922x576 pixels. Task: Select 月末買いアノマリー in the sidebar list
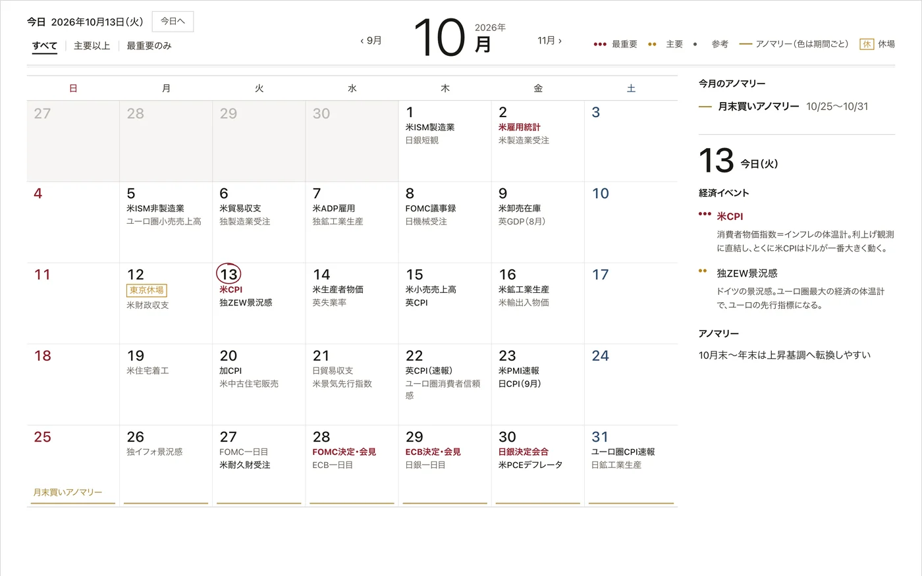click(759, 106)
